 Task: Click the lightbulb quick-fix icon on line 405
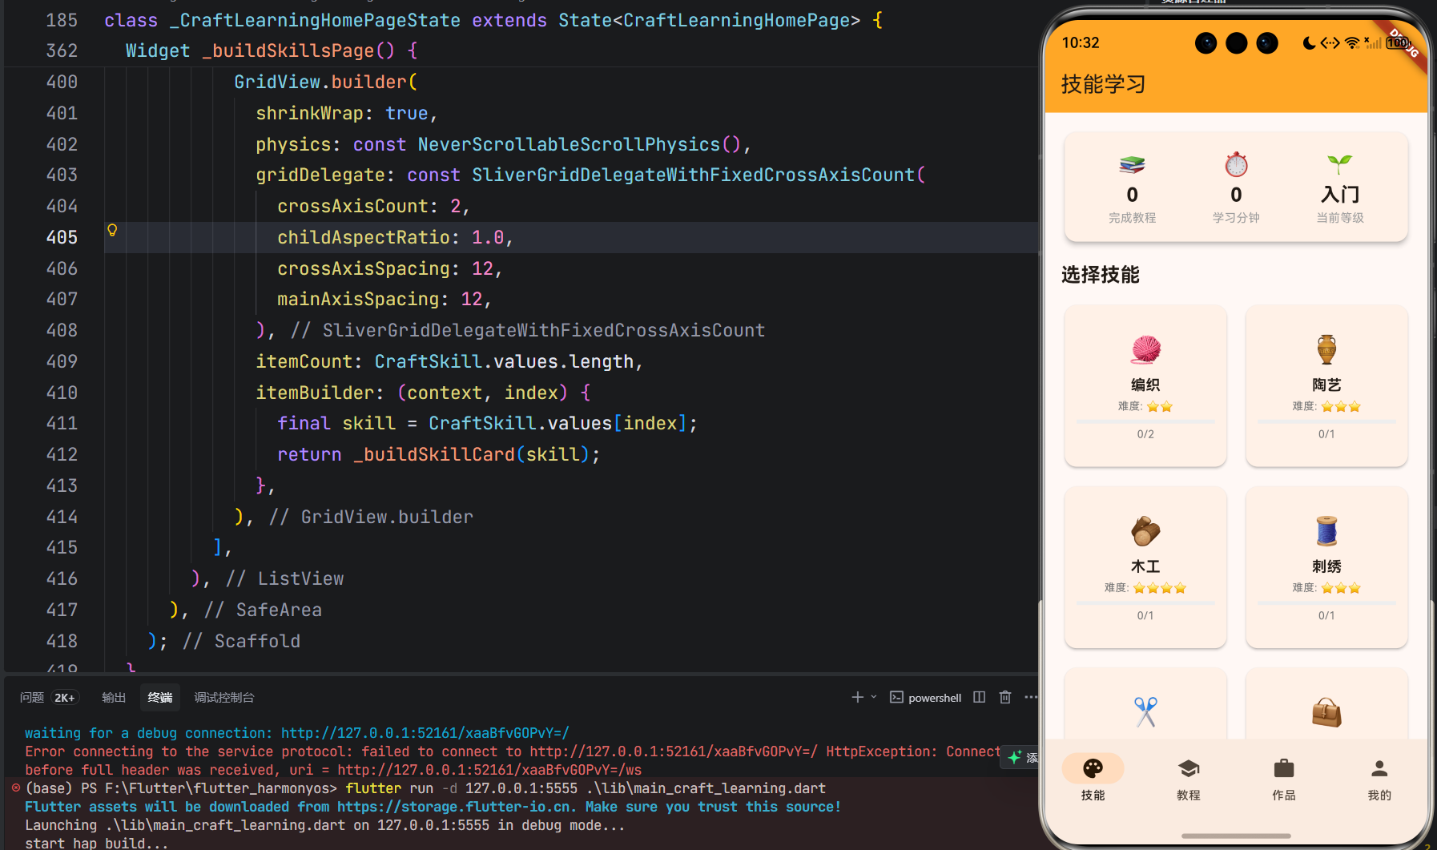point(112,230)
